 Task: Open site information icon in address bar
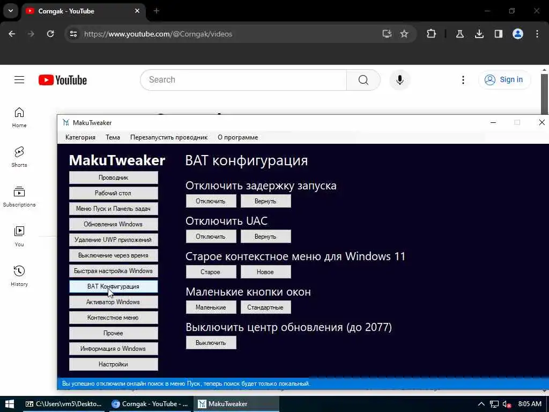[73, 34]
